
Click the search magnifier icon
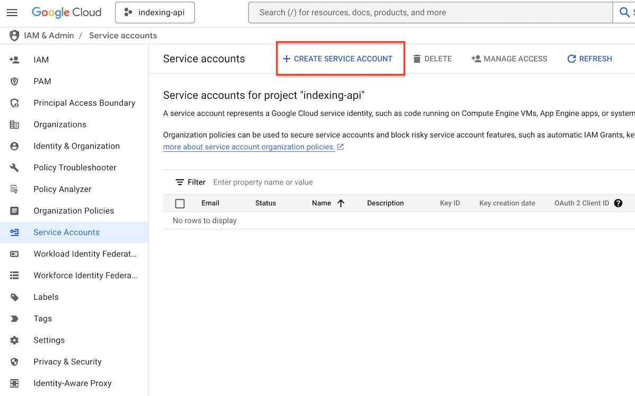pyautogui.click(x=624, y=13)
